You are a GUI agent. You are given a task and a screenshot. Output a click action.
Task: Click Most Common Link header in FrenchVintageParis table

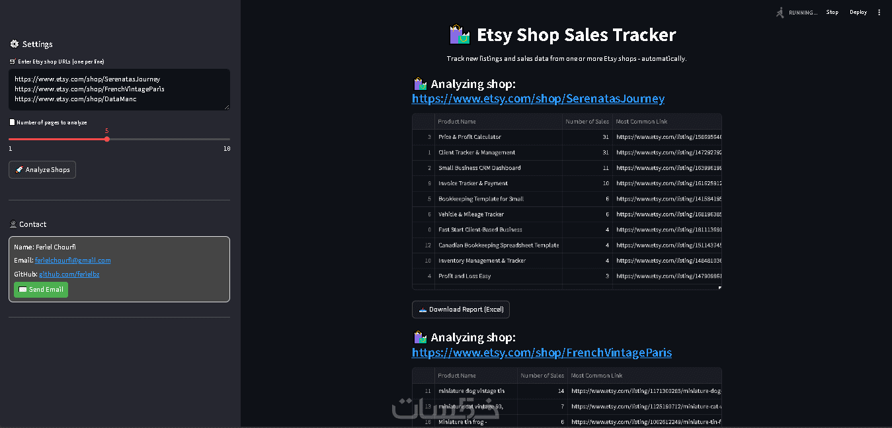(645, 376)
